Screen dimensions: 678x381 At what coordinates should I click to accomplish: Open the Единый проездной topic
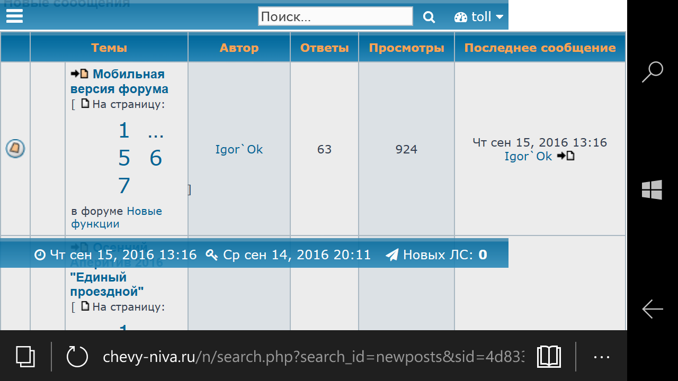click(x=107, y=284)
